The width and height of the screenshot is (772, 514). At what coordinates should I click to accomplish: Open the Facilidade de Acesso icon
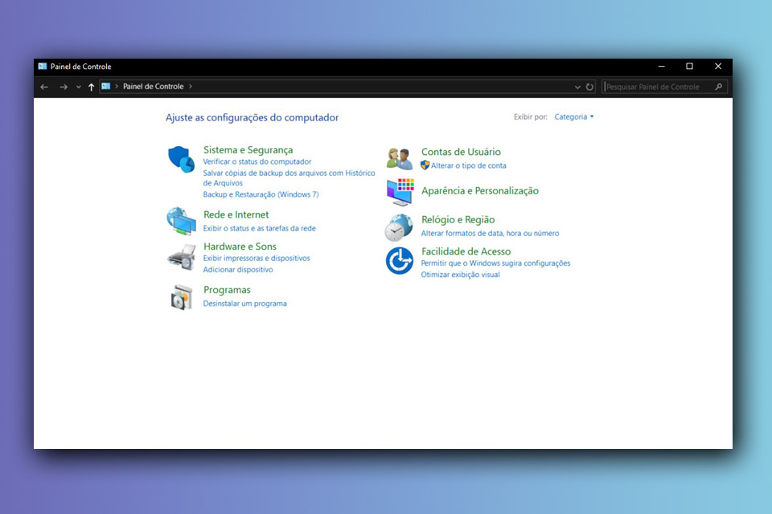point(400,261)
